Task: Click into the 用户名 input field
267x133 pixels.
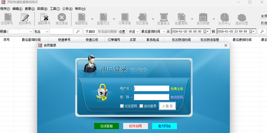Action: [151, 89]
